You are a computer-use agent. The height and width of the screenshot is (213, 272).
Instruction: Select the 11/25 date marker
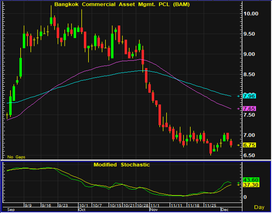coord(211,206)
